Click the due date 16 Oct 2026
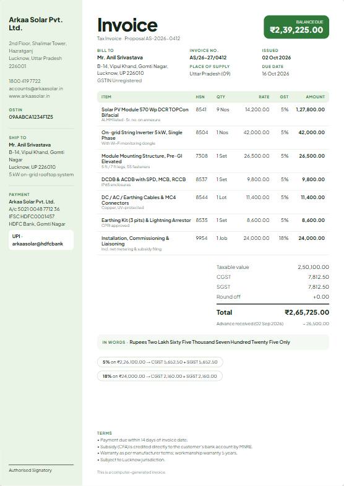Image resolution: width=344 pixels, height=486 pixels. coord(275,74)
